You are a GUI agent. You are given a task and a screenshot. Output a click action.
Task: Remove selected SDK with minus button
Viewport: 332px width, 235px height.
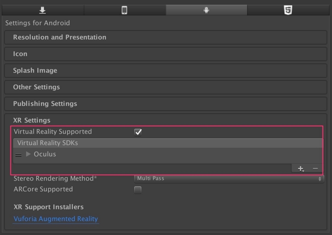[x=315, y=169]
